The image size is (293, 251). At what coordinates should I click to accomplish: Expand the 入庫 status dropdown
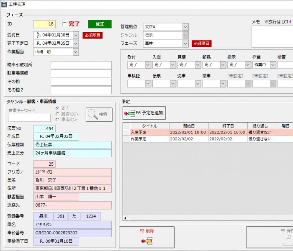[173, 65]
